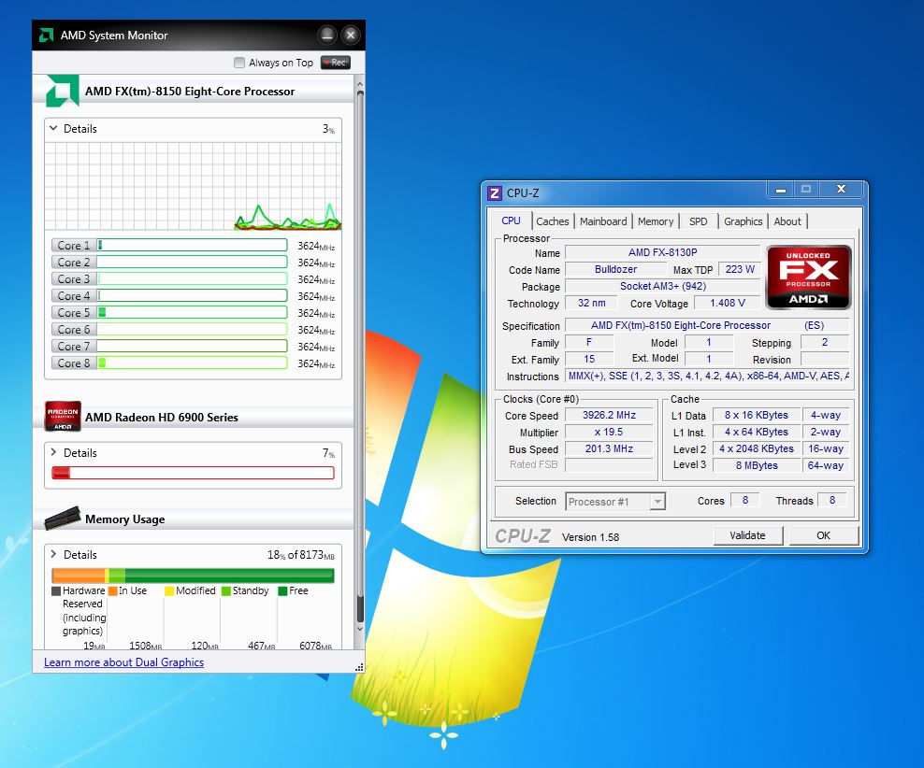Minimize the CPU-Z window
Screen dimensions: 924x768
[780, 190]
